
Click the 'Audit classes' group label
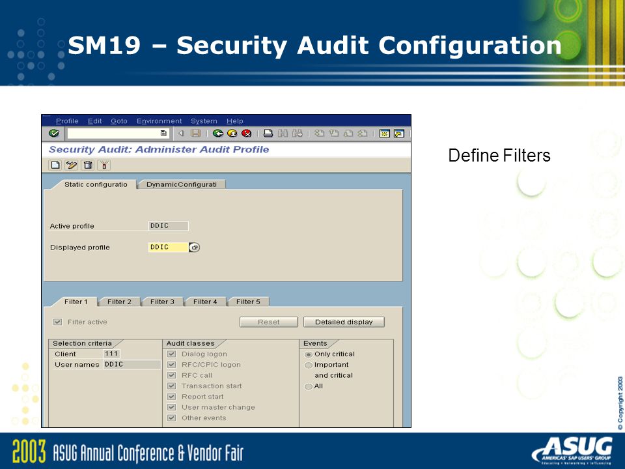tap(190, 343)
